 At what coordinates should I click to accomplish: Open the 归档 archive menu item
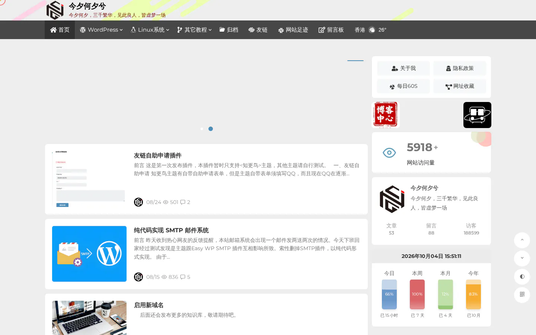[x=229, y=30]
